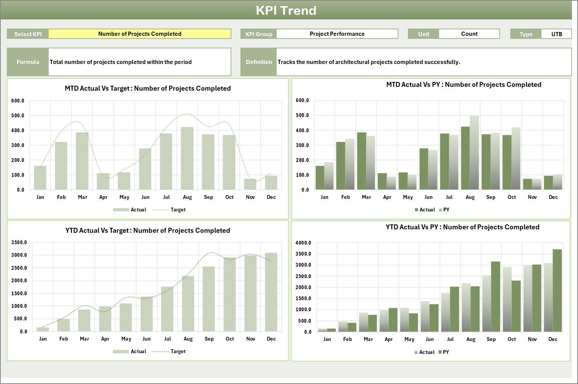Click the KPI Trend header title

(x=286, y=10)
